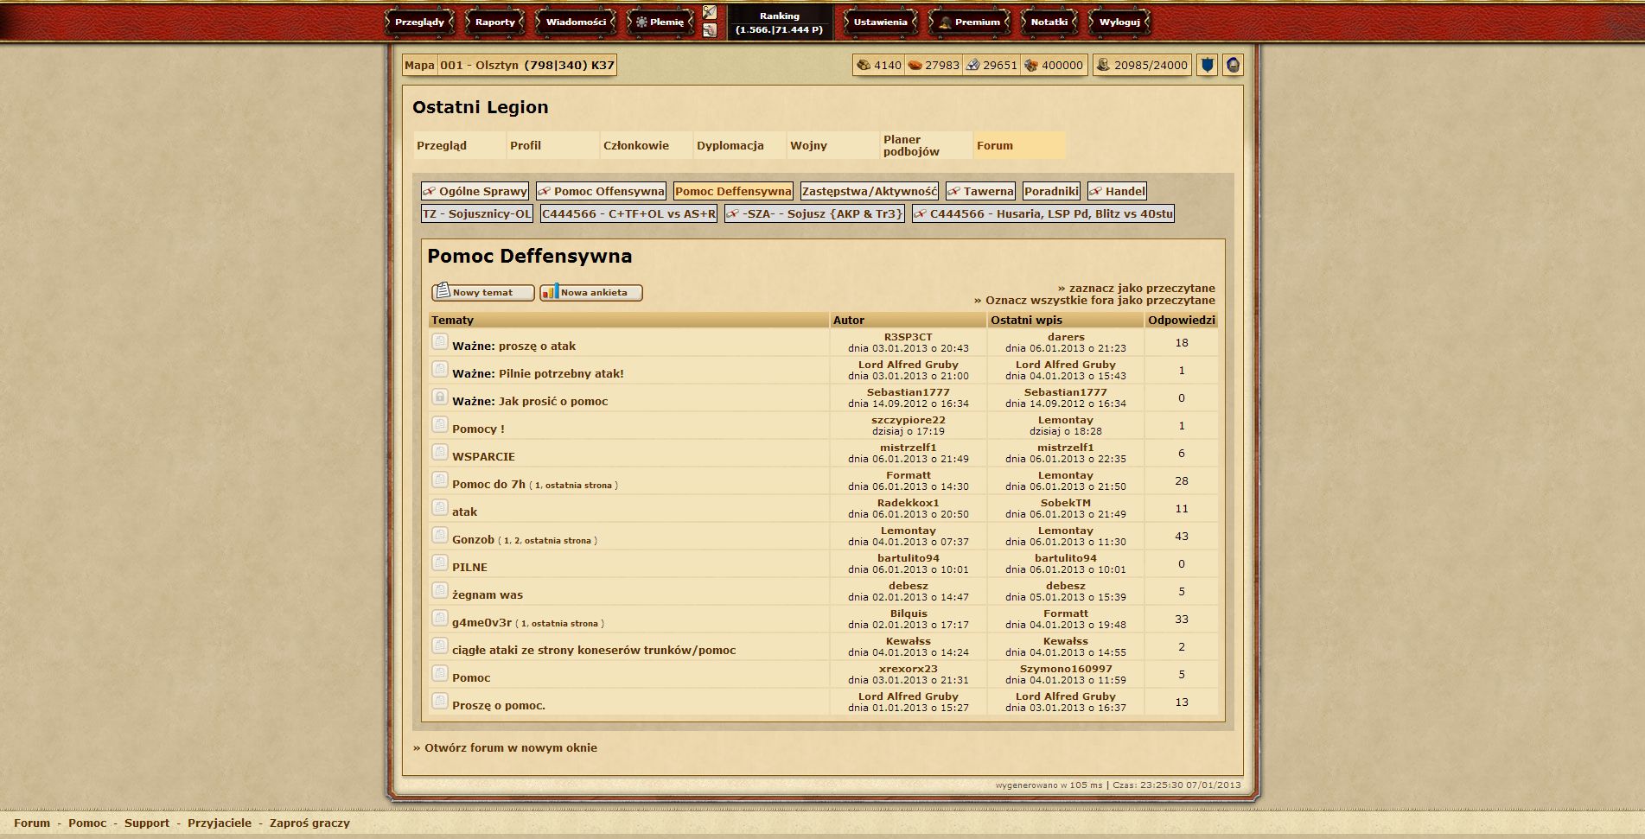Click the population icon showing 20985/24000
The height and width of the screenshot is (839, 1645).
pyautogui.click(x=1103, y=65)
